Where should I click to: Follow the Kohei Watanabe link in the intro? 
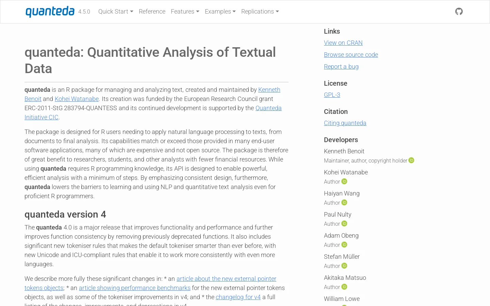click(x=77, y=99)
